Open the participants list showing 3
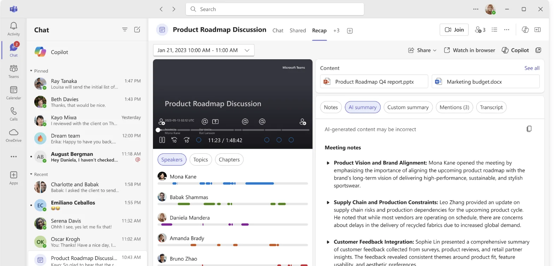The height and width of the screenshot is (266, 554). tap(480, 30)
